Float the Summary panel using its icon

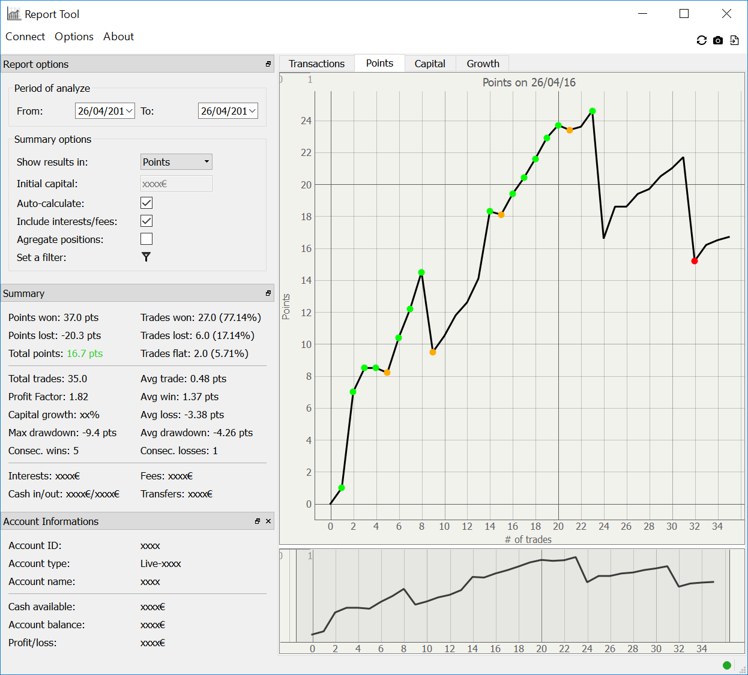point(268,293)
